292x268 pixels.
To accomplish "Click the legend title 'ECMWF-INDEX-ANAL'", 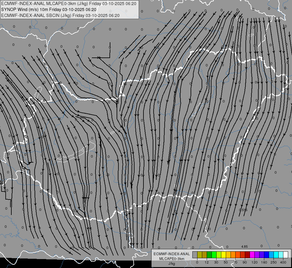I will click(172, 254).
